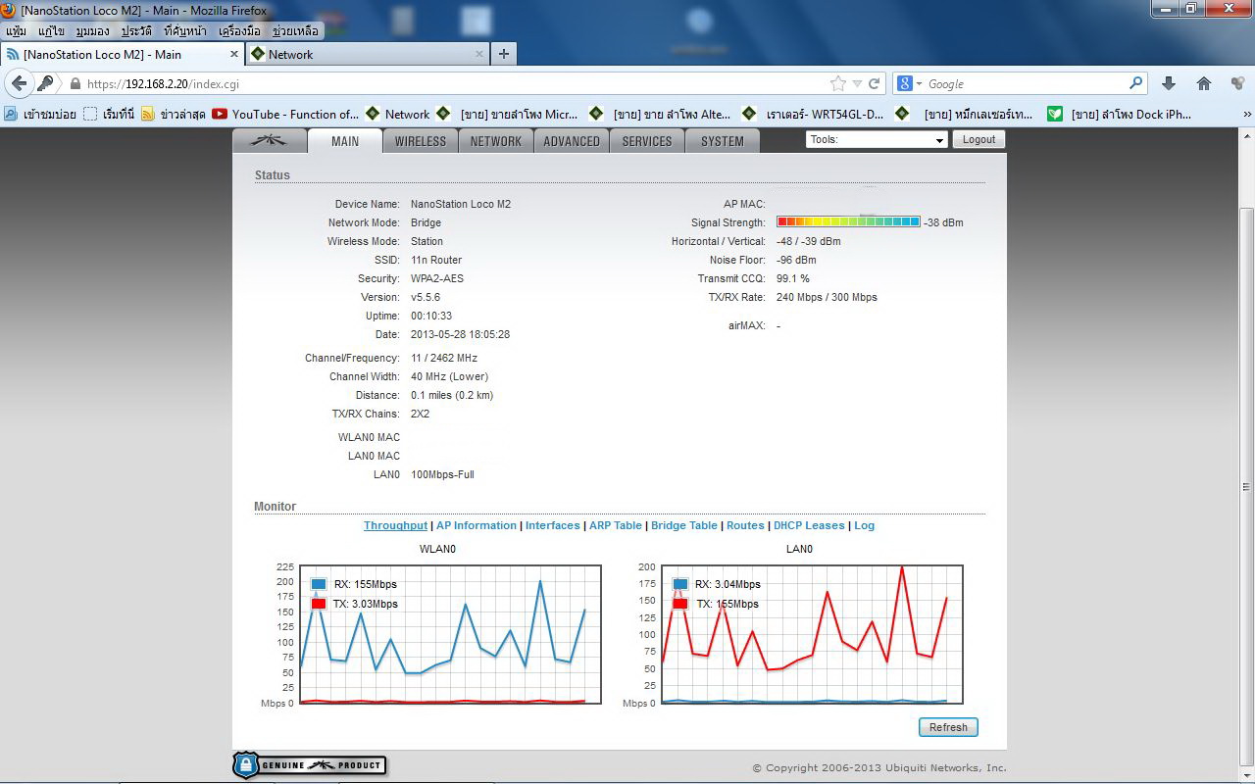This screenshot has width=1255, height=784.
Task: Switch to the SERVICES tab
Action: click(647, 141)
